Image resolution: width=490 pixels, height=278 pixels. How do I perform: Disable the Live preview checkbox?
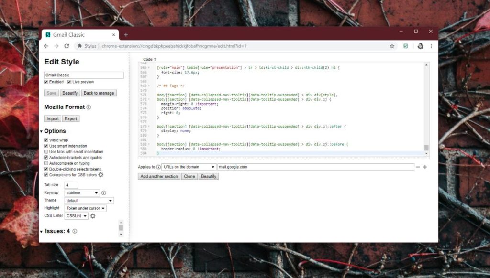69,82
